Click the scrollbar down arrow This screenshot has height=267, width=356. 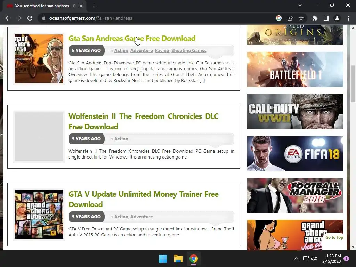[x=353, y=247]
